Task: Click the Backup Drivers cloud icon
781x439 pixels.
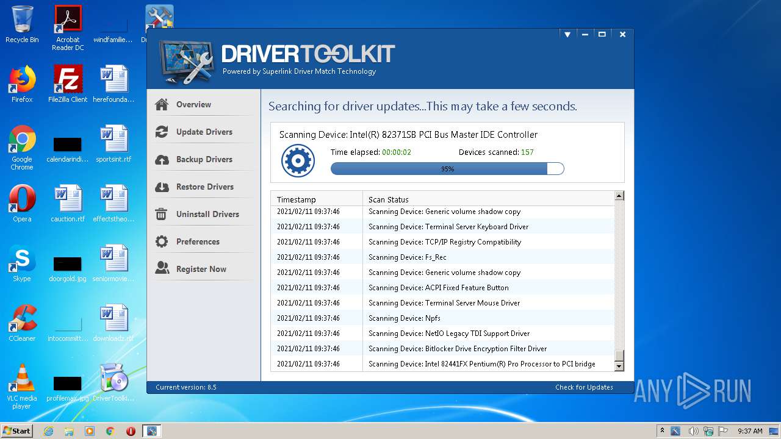Action: 162,159
